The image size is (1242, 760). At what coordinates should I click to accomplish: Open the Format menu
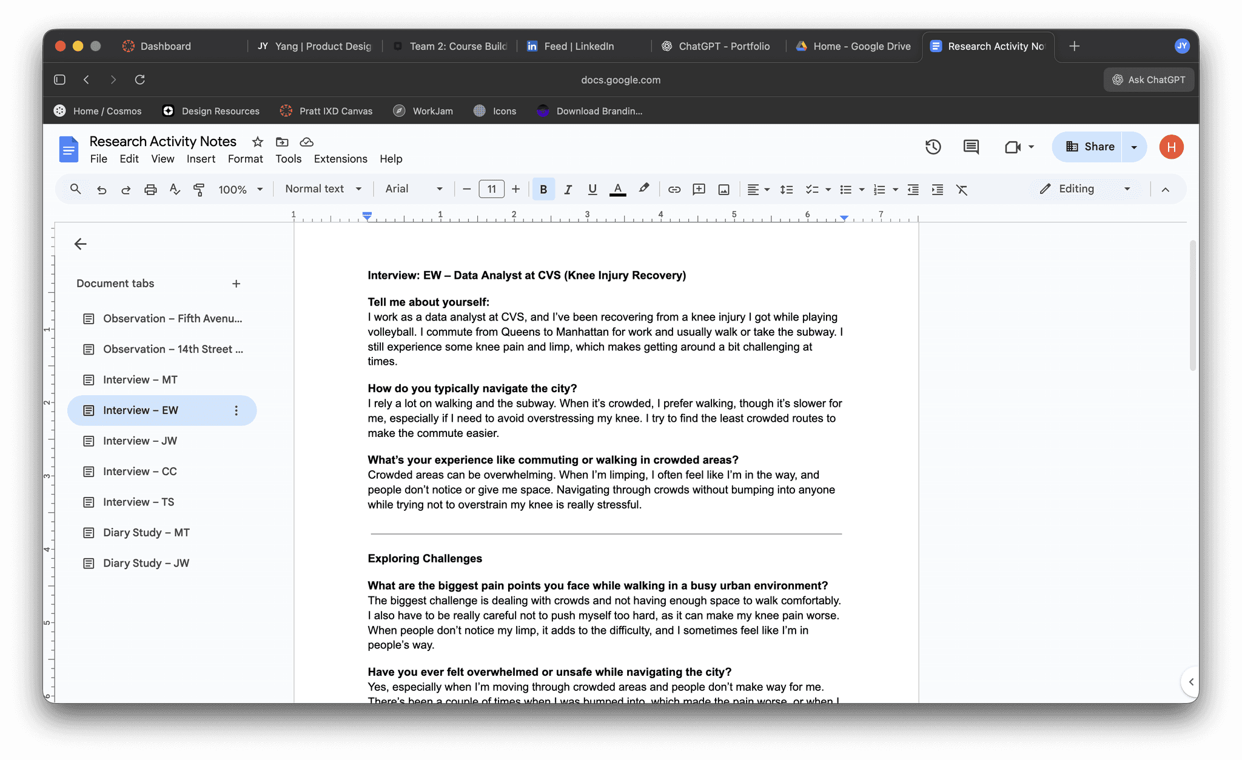click(245, 159)
